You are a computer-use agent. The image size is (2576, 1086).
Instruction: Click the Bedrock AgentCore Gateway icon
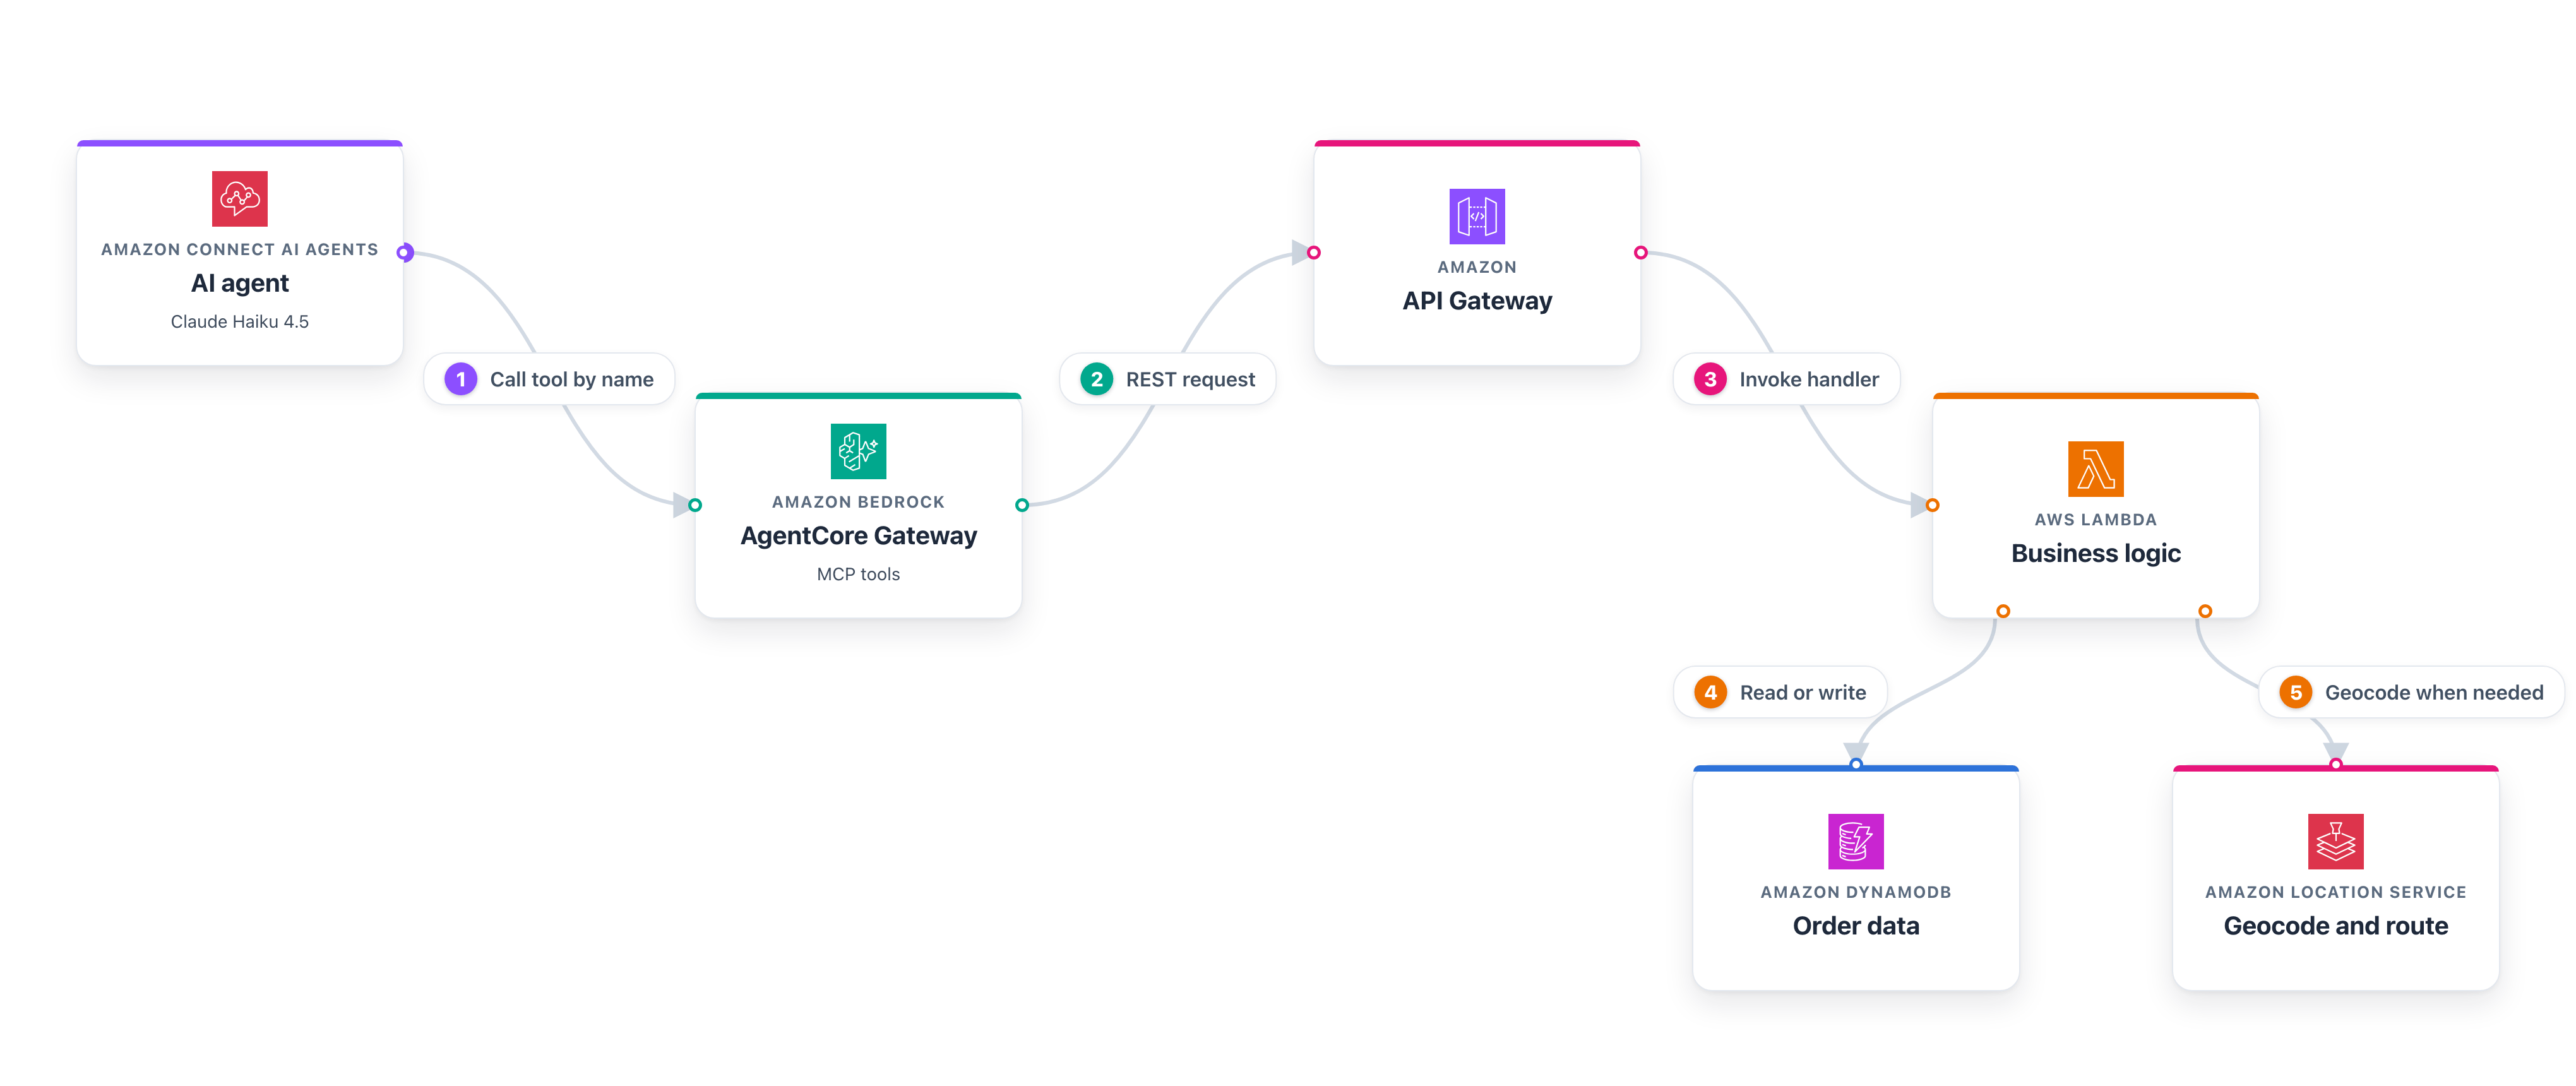(858, 451)
